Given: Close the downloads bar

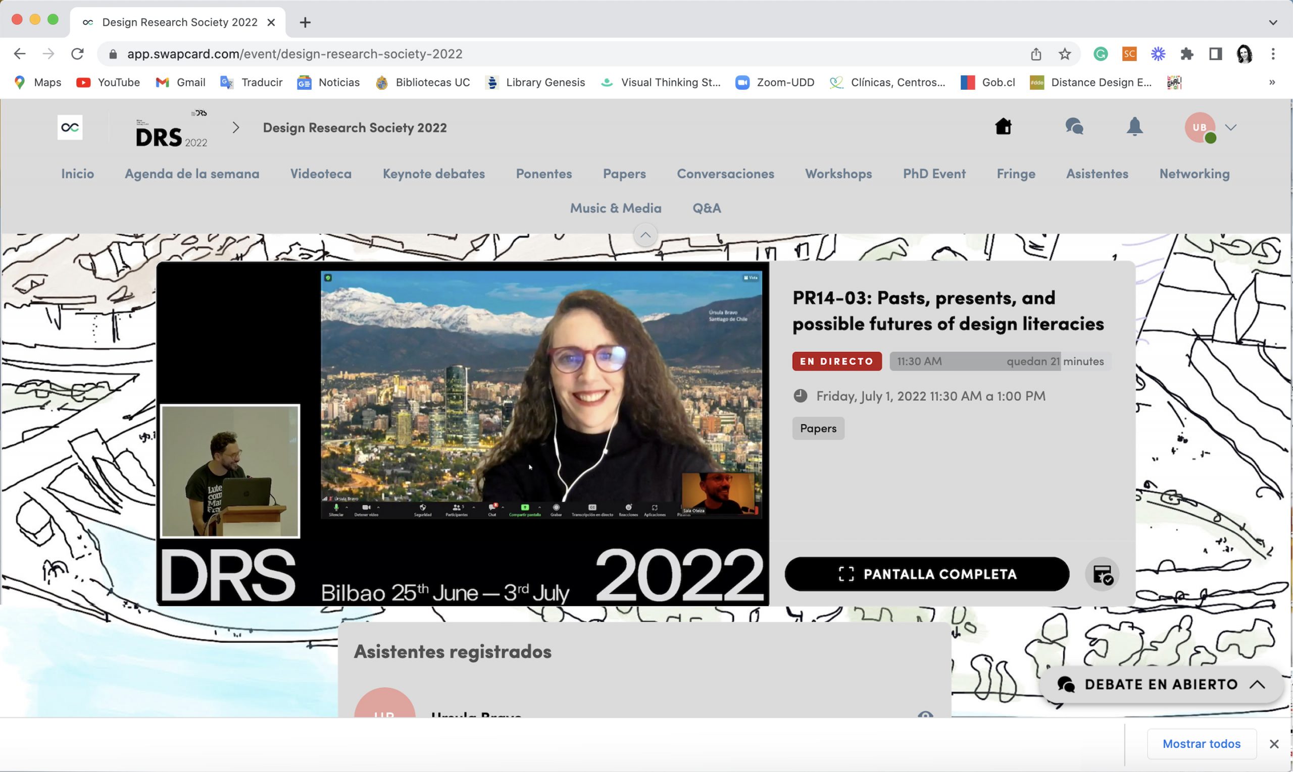Looking at the screenshot, I should point(1274,744).
